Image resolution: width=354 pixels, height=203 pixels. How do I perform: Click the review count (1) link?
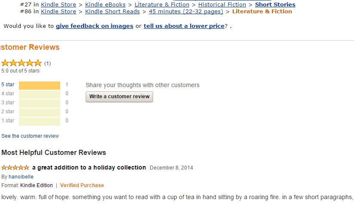tap(47, 64)
